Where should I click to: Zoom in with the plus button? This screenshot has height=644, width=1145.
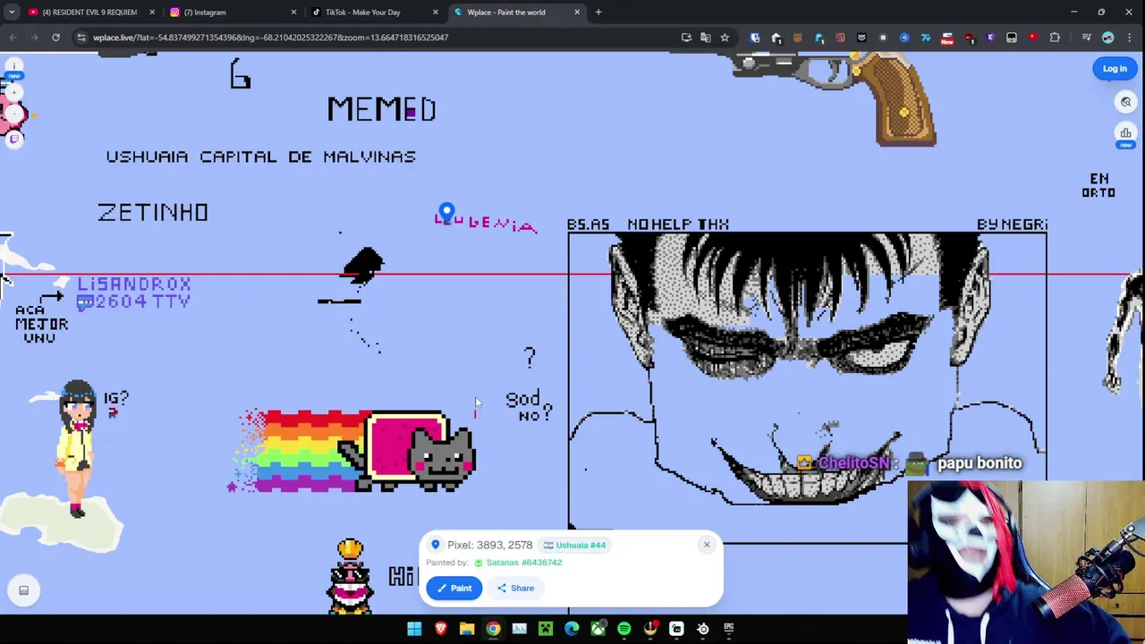[x=13, y=93]
